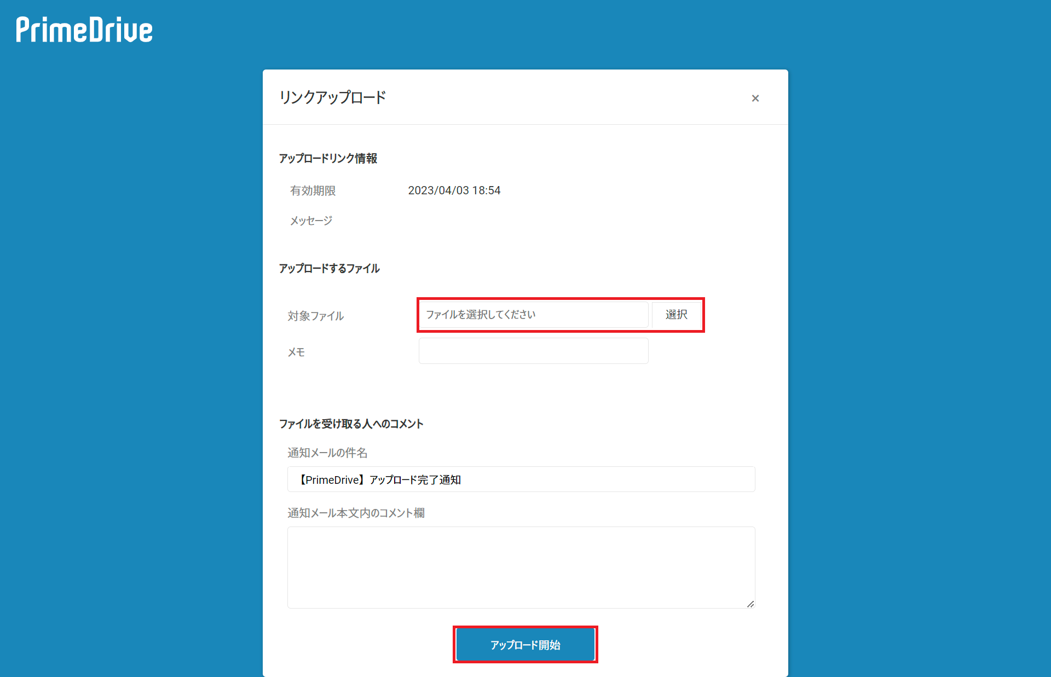Click the メッセージ label
Image resolution: width=1051 pixels, height=677 pixels.
pos(311,221)
